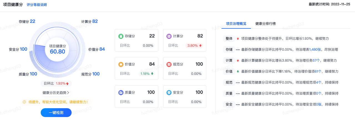Click the blue security shield icon
This screenshot has height=122, width=355.
click(169, 92)
